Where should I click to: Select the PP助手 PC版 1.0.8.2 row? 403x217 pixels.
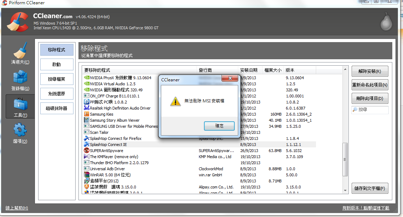pyautogui.click(x=199, y=102)
